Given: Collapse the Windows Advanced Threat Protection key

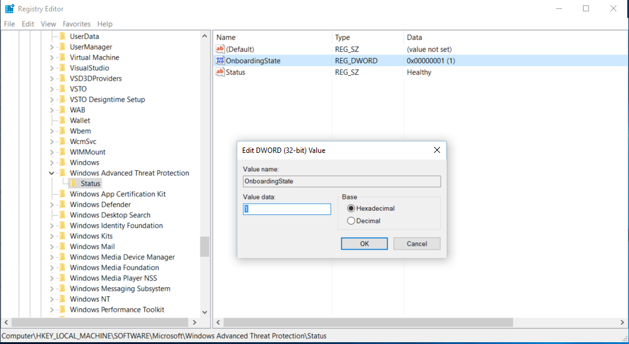Looking at the screenshot, I should click(52, 173).
